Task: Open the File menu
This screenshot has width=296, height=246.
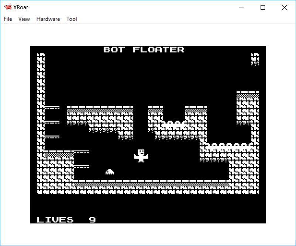Action: (x=8, y=19)
